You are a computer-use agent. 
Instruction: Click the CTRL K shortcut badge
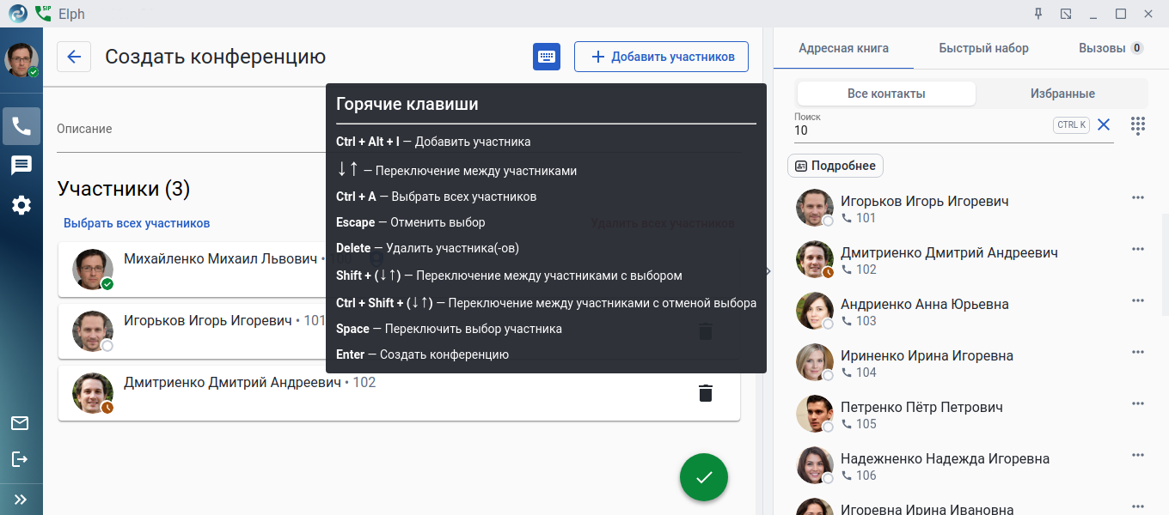coord(1071,125)
